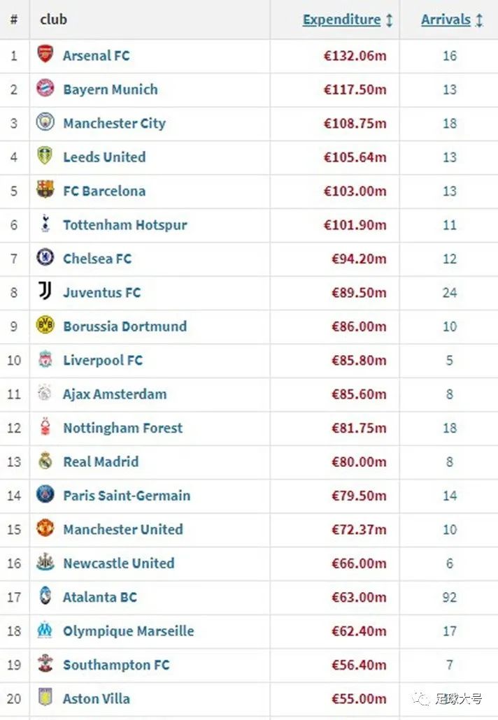Image resolution: width=498 pixels, height=720 pixels.
Task: Open the Nottingham Forest club link
Action: [122, 428]
